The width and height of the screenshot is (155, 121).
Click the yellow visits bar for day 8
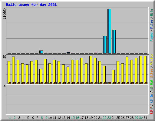tap(41, 76)
